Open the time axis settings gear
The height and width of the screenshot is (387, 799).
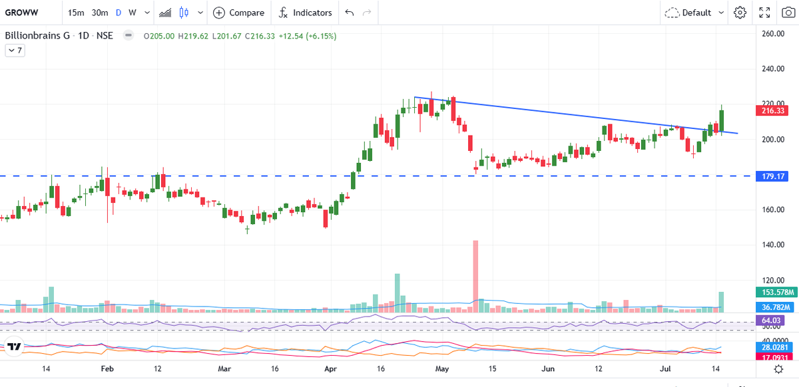778,369
